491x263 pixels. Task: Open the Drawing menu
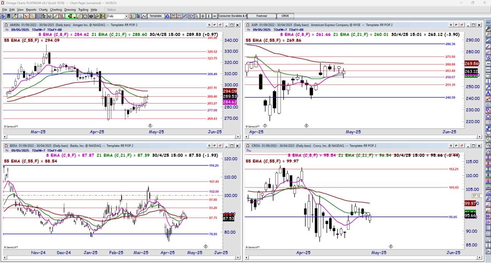[x=70, y=9]
